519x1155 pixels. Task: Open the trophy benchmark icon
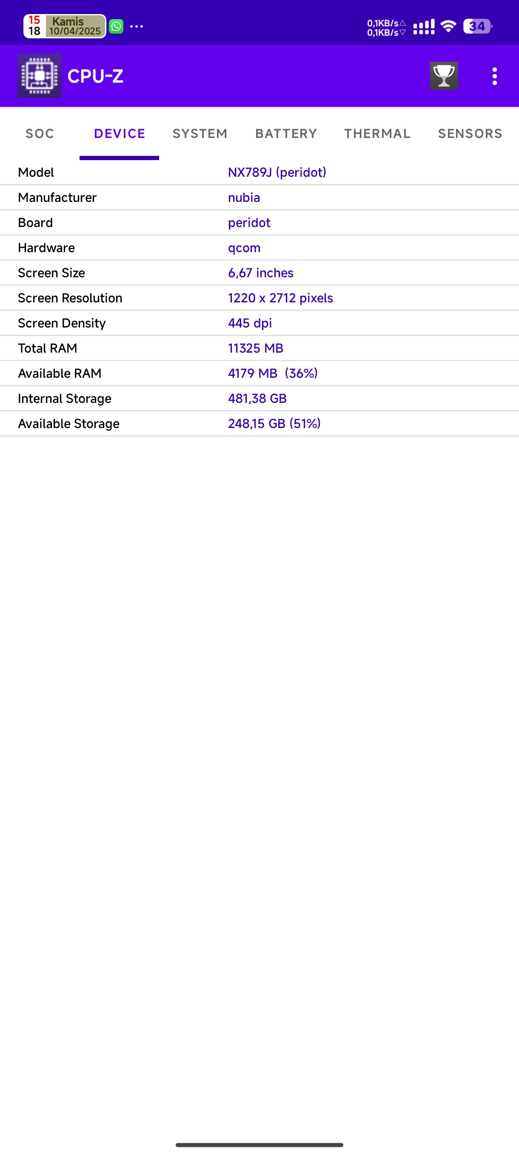coord(444,76)
